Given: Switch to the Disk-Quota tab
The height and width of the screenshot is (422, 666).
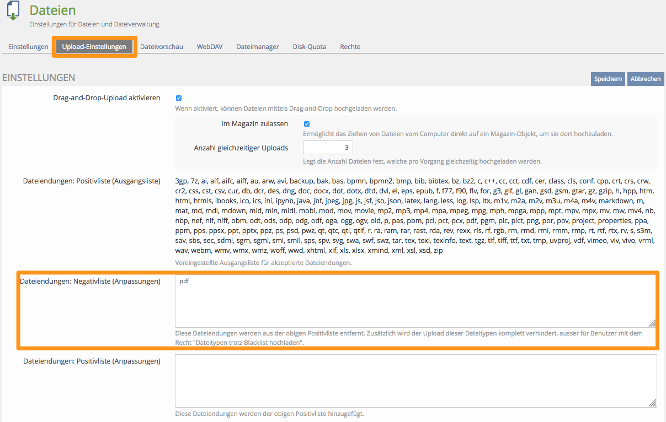Looking at the screenshot, I should 309,47.
